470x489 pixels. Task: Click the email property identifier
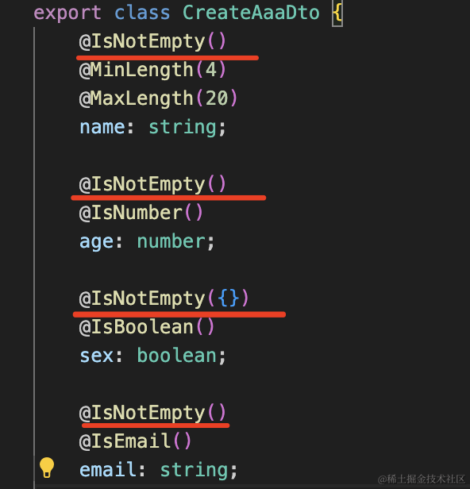pyautogui.click(x=108, y=470)
